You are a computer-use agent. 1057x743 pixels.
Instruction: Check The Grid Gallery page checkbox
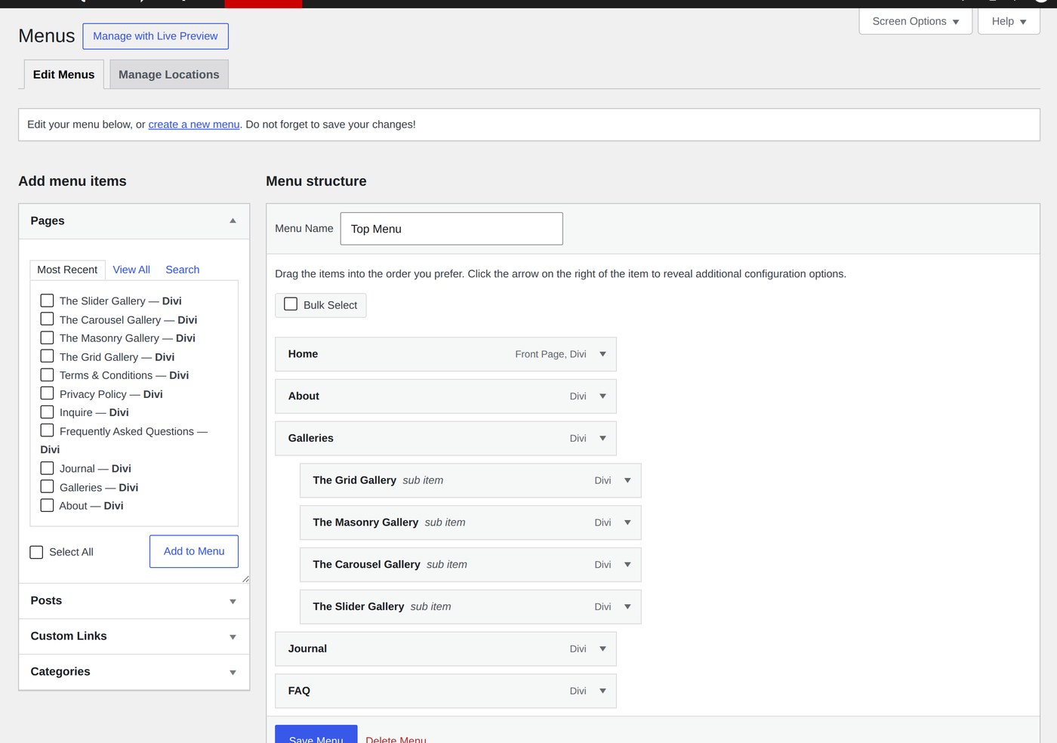point(47,356)
